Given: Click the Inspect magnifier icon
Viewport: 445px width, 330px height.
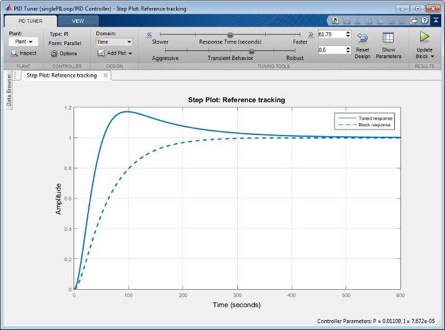Looking at the screenshot, I should tap(14, 53).
